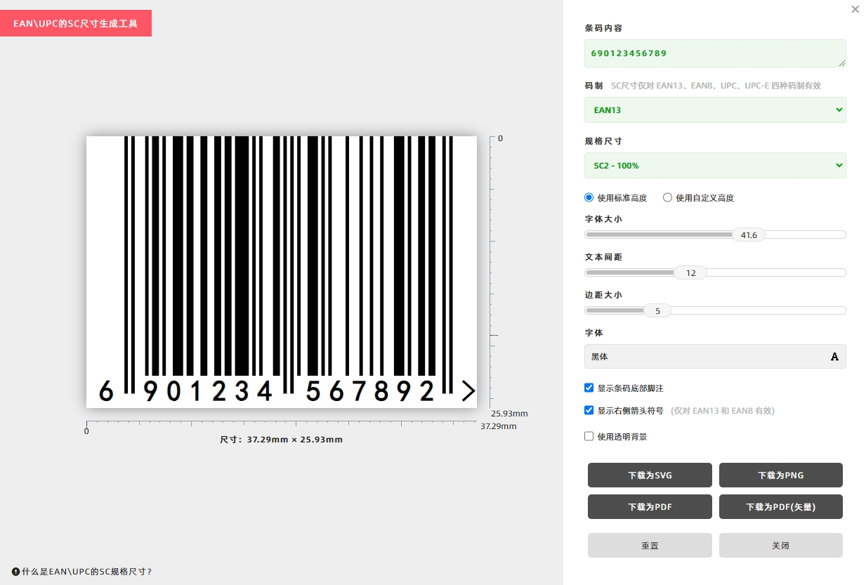Viewport: 866px width, 585px height.
Task: Click the 条码内容 text input field
Action: pyautogui.click(x=715, y=53)
